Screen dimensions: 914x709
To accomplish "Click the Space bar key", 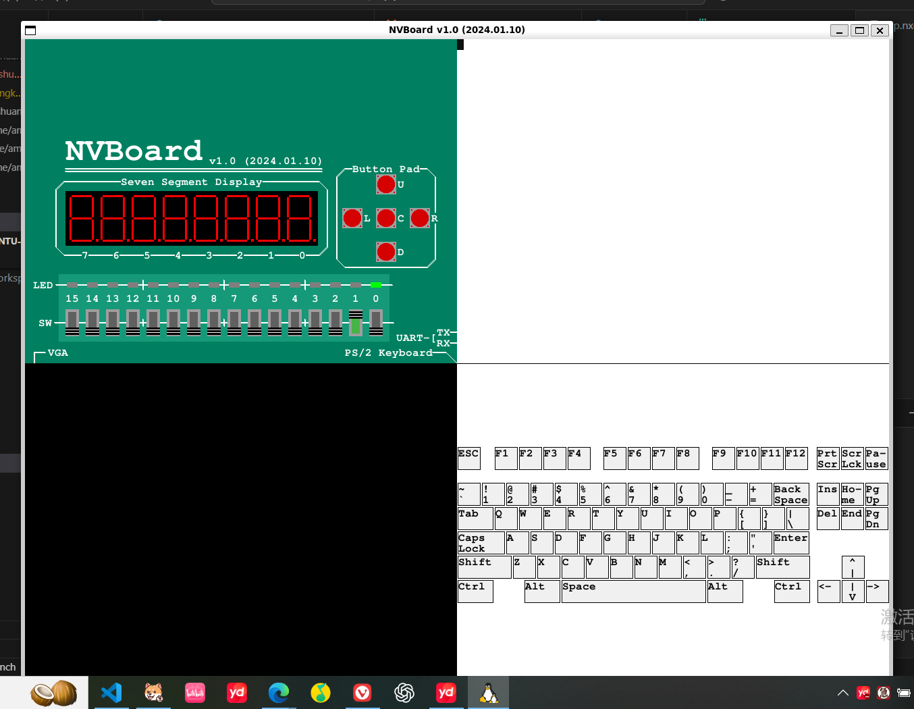I will (x=634, y=592).
